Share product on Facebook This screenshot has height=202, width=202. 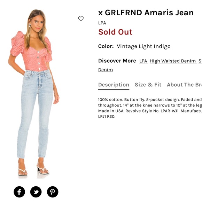tap(19, 192)
